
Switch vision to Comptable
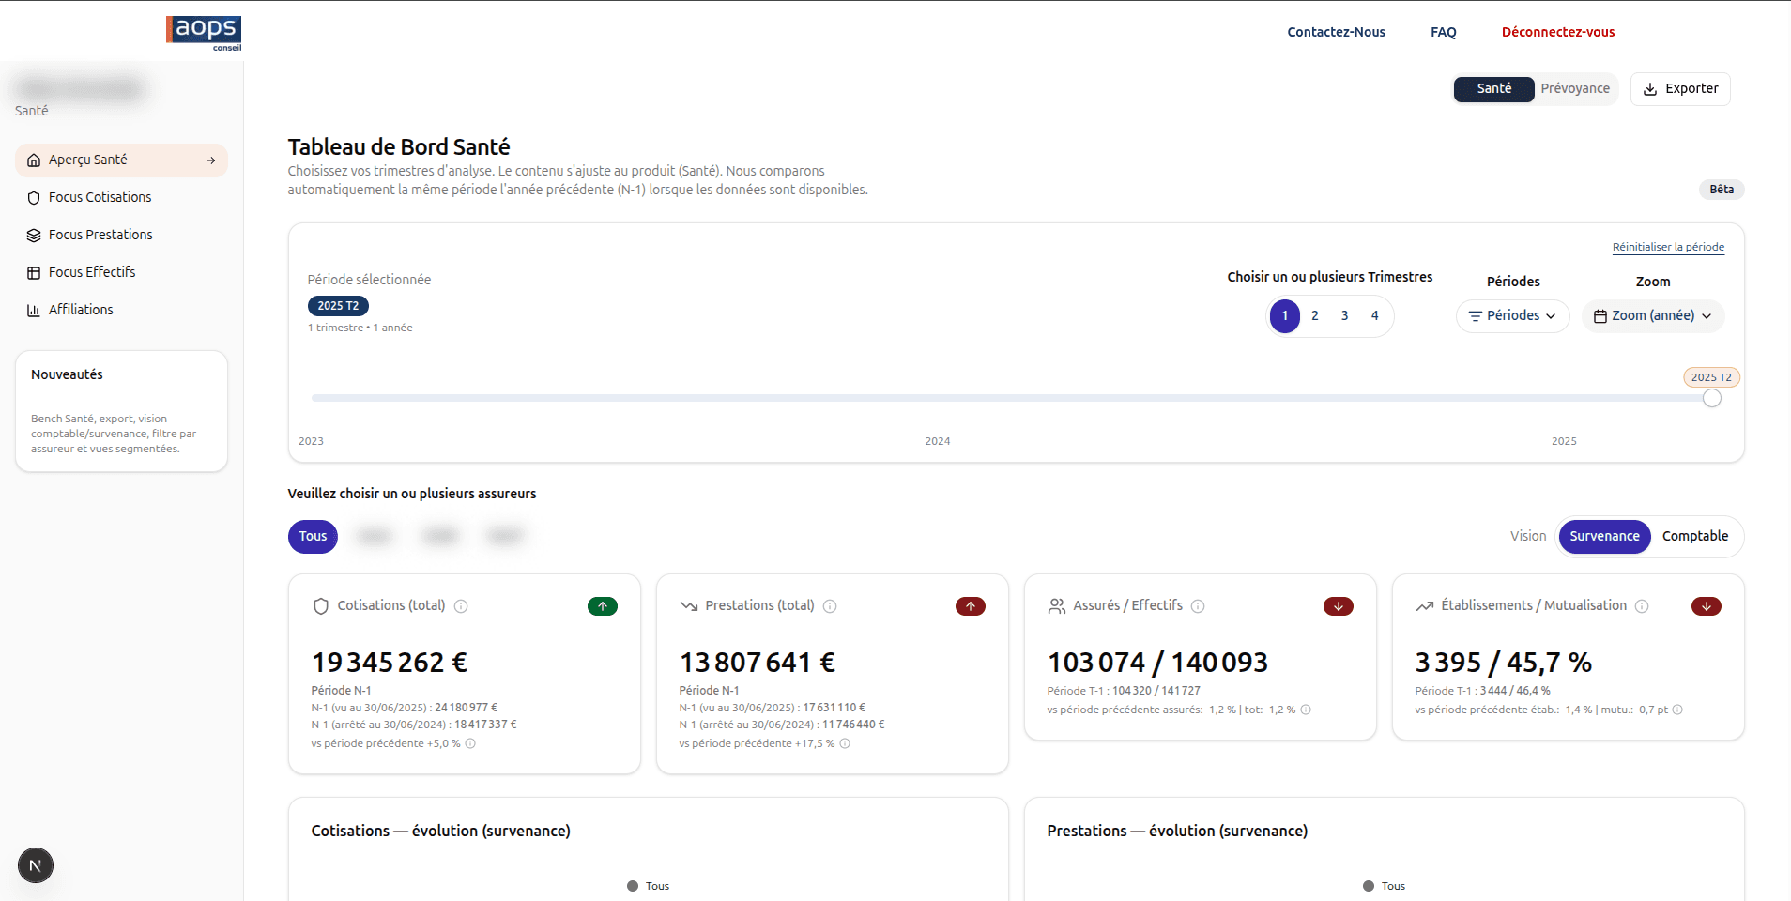[x=1694, y=536]
